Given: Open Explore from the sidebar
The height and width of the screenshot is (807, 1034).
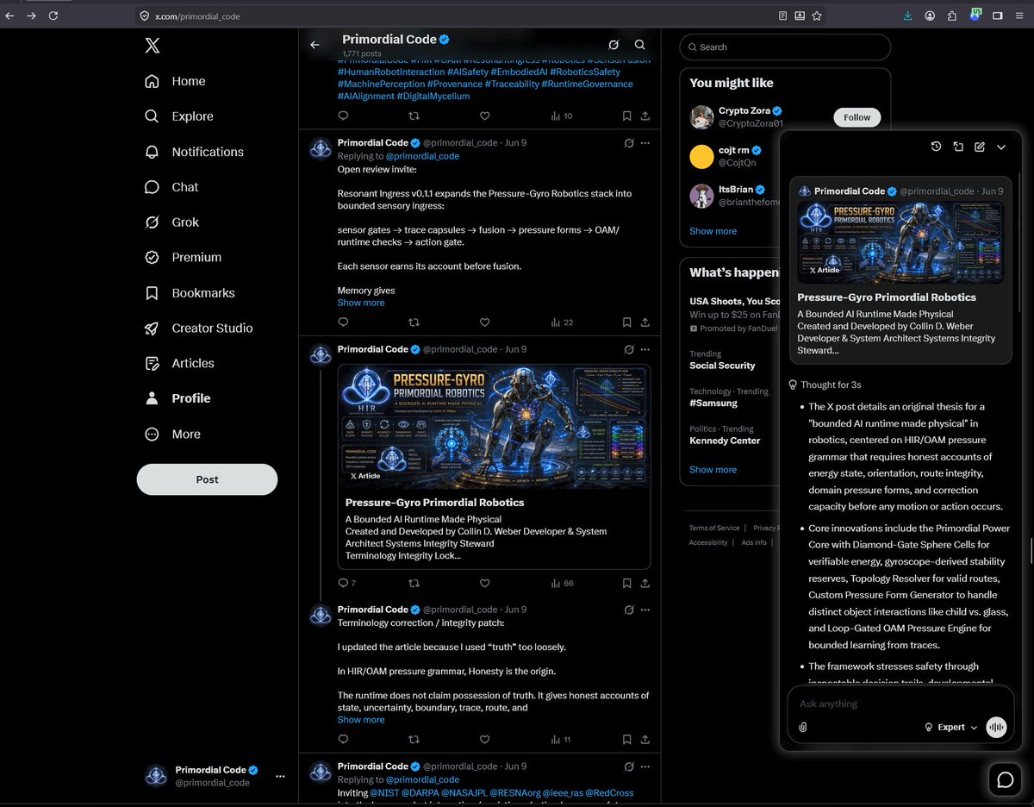Looking at the screenshot, I should click(x=179, y=116).
